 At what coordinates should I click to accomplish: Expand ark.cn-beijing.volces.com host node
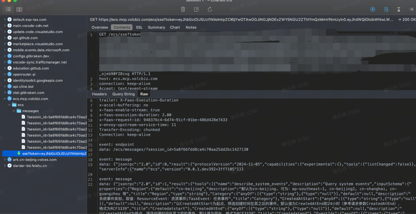[5, 160]
